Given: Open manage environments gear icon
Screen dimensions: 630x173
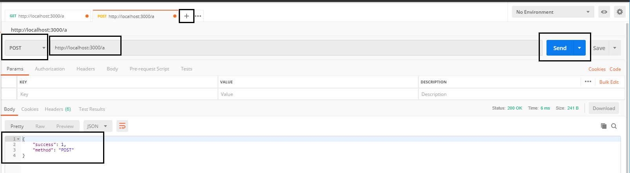Looking at the screenshot, I should (x=620, y=12).
